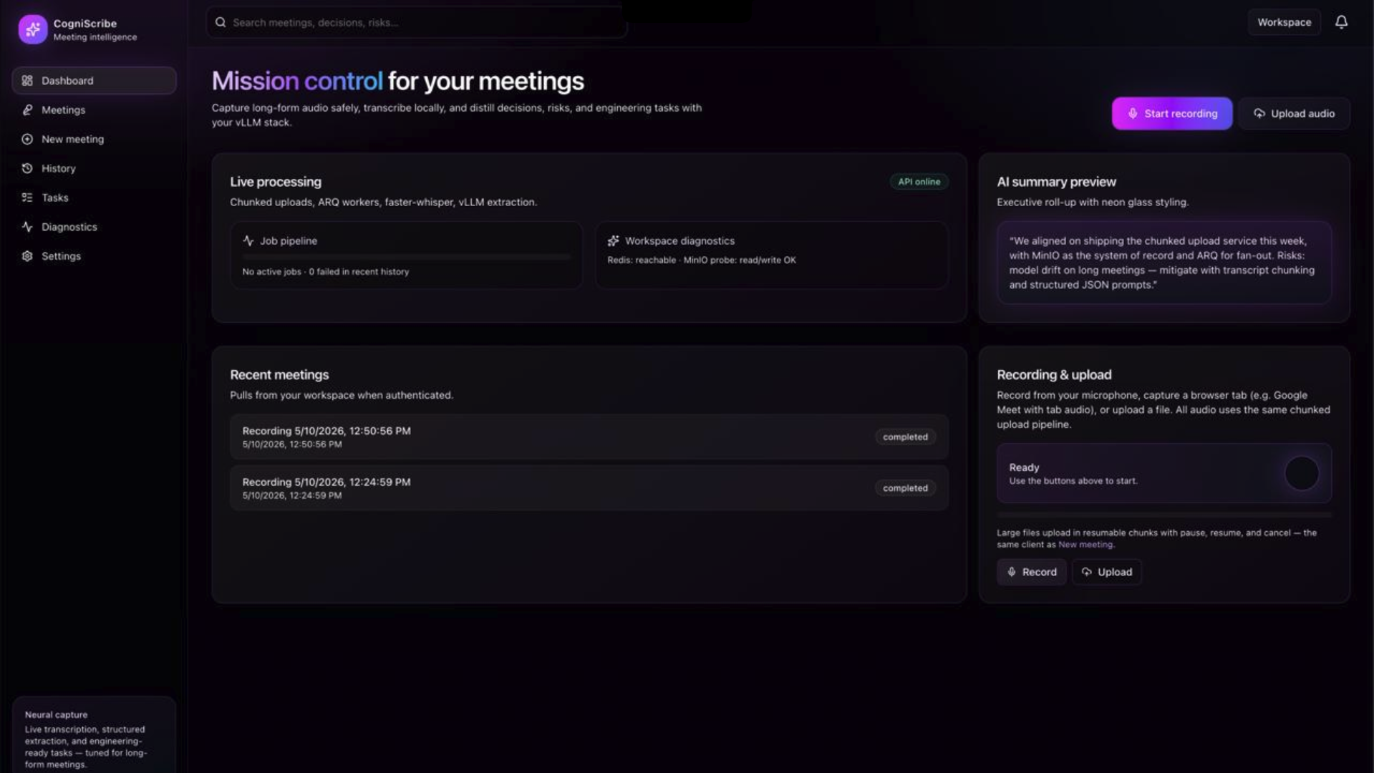This screenshot has width=1374, height=773.
Task: Click the Settings gear icon in sidebar
Action: point(27,256)
